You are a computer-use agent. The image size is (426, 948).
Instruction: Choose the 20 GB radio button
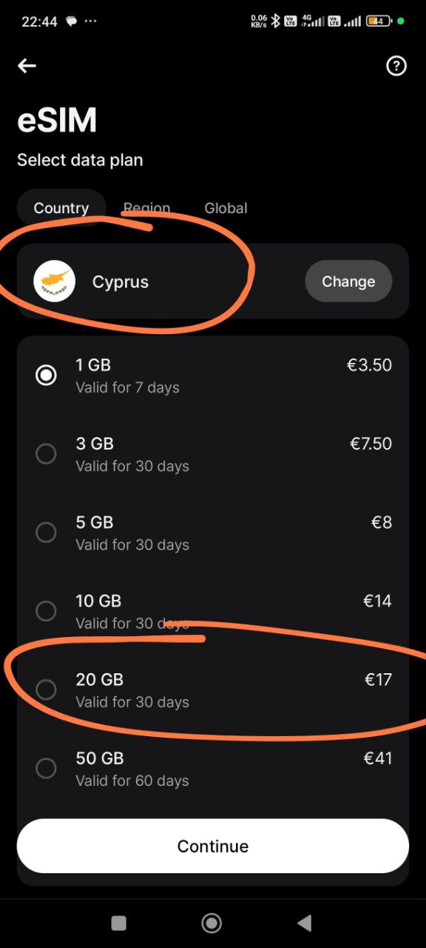(x=46, y=690)
